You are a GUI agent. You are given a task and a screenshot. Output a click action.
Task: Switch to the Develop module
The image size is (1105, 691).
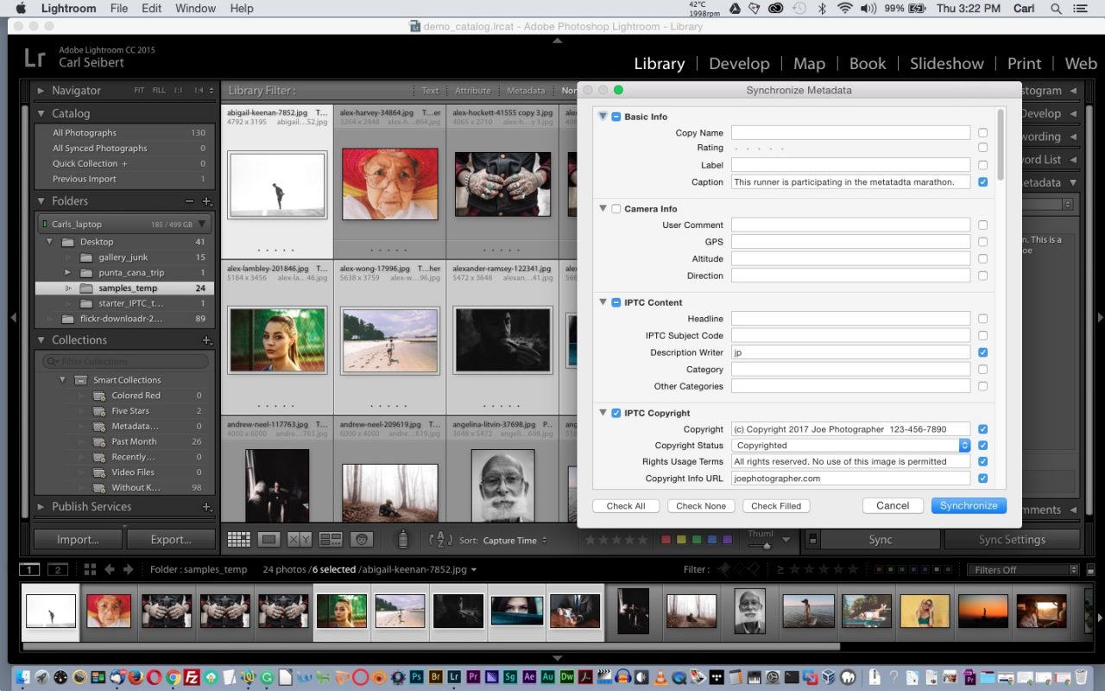739,63
